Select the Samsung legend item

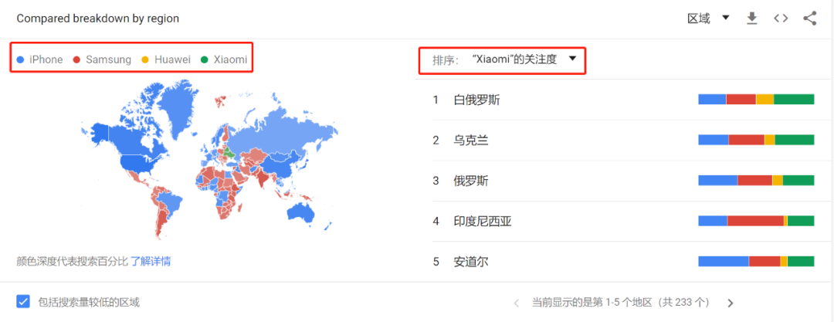pyautogui.click(x=102, y=59)
